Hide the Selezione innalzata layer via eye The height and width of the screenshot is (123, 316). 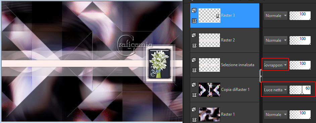click(194, 70)
